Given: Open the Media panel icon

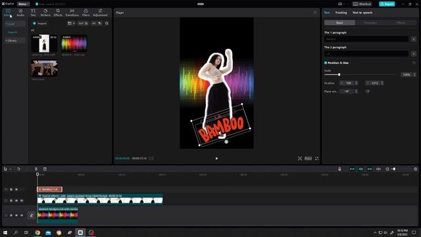Looking at the screenshot, I should [x=8, y=13].
